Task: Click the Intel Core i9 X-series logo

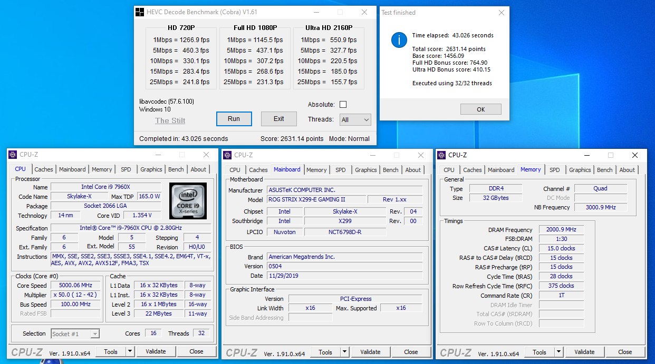Action: point(188,201)
